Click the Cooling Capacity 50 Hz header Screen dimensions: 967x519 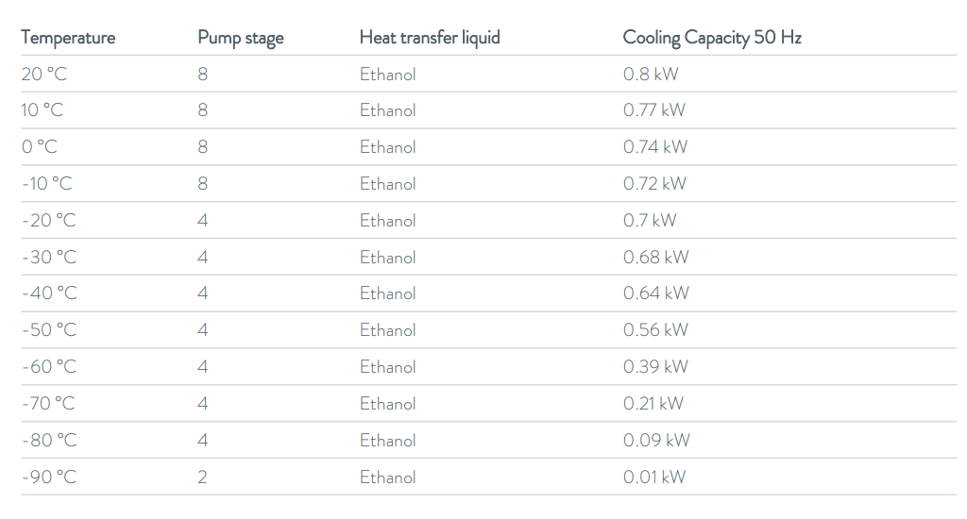point(712,38)
